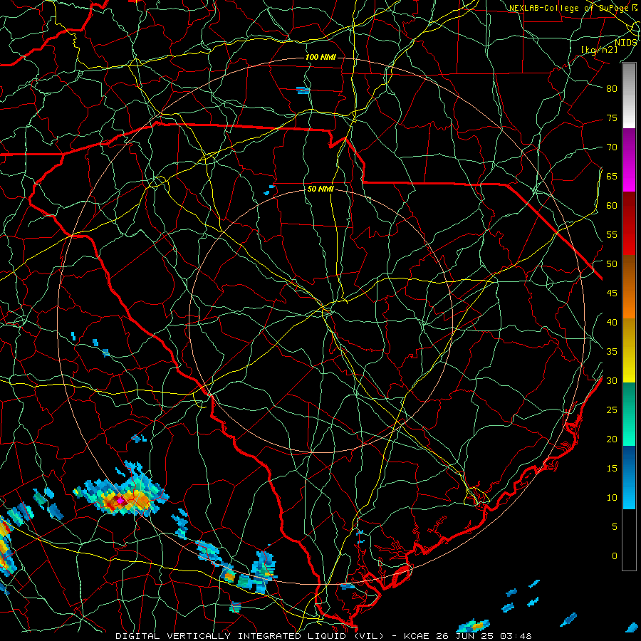641x641 pixels.
Task: Click the scale value 0
Action: [615, 556]
